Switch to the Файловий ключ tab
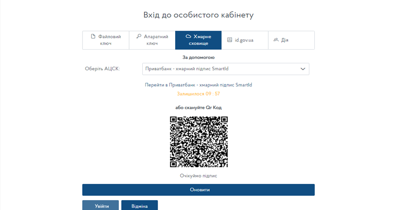Viewport: 396px width, 210px height. [106, 40]
